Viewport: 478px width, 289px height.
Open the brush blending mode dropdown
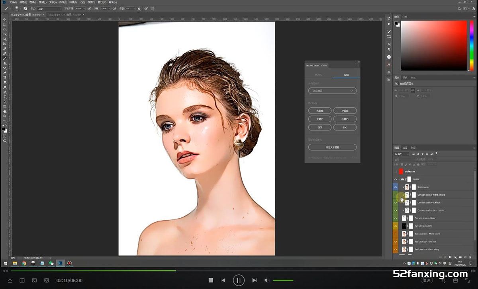click(x=49, y=8)
